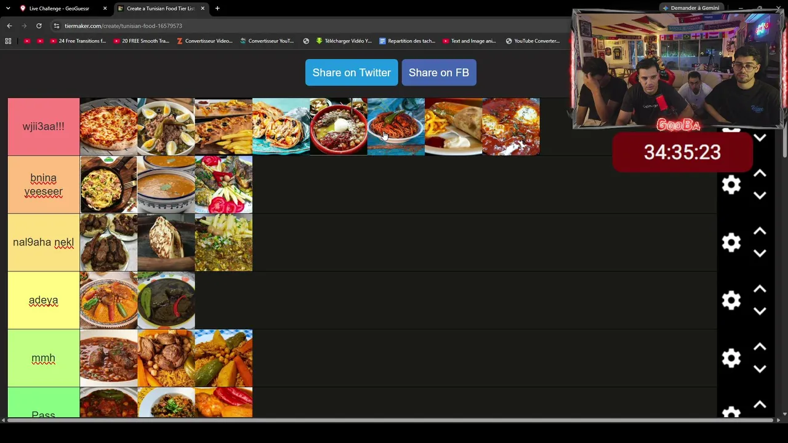This screenshot has width=788, height=443.
Task: Pick the orange soup bowl image
Action: [166, 185]
